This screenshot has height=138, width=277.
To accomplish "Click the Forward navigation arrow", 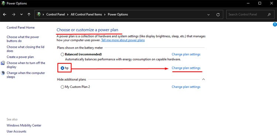I will 14,15.
